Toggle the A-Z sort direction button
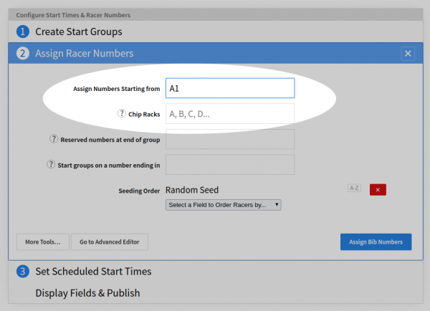The image size is (430, 311). coord(354,188)
